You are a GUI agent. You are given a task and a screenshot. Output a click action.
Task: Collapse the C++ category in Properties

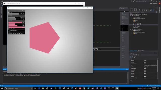pos(130,59)
